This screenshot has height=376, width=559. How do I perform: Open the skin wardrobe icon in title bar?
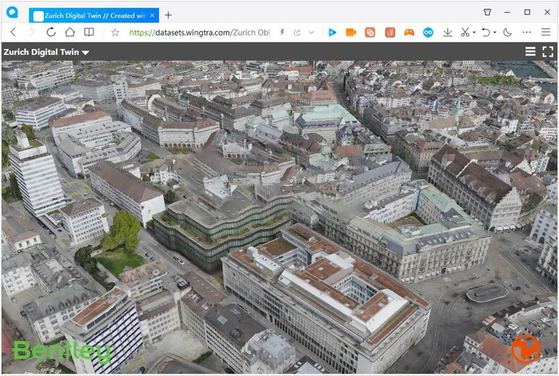(x=487, y=12)
